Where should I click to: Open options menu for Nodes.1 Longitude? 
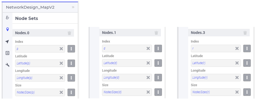point(158,78)
